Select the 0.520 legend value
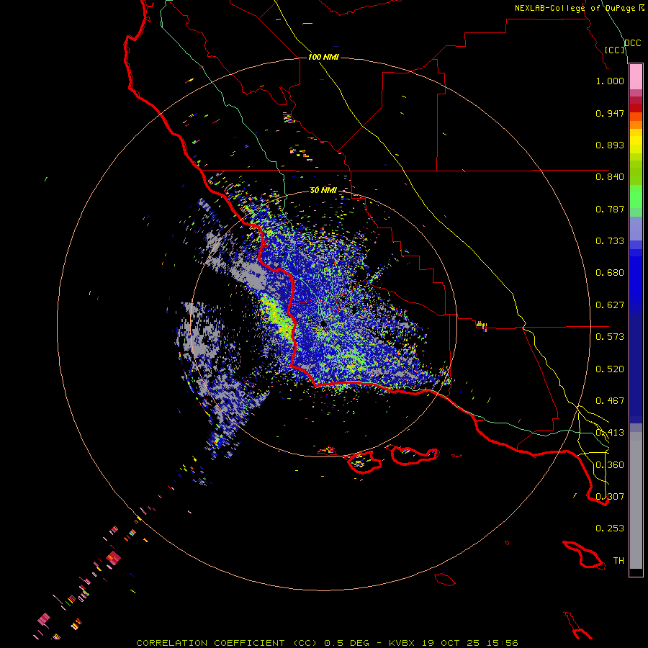The width and height of the screenshot is (648, 648). click(610, 369)
